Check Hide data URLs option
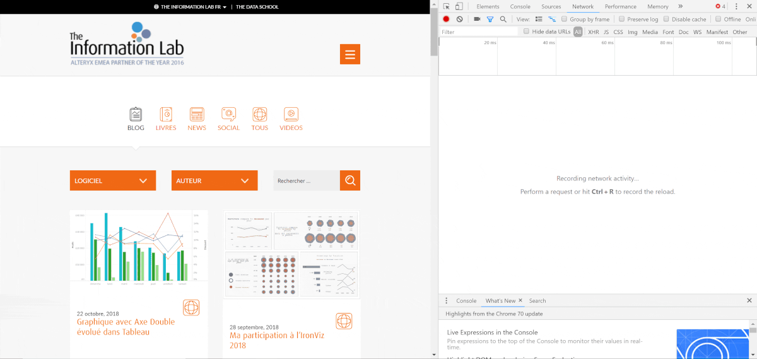Image resolution: width=757 pixels, height=359 pixels. [527, 31]
